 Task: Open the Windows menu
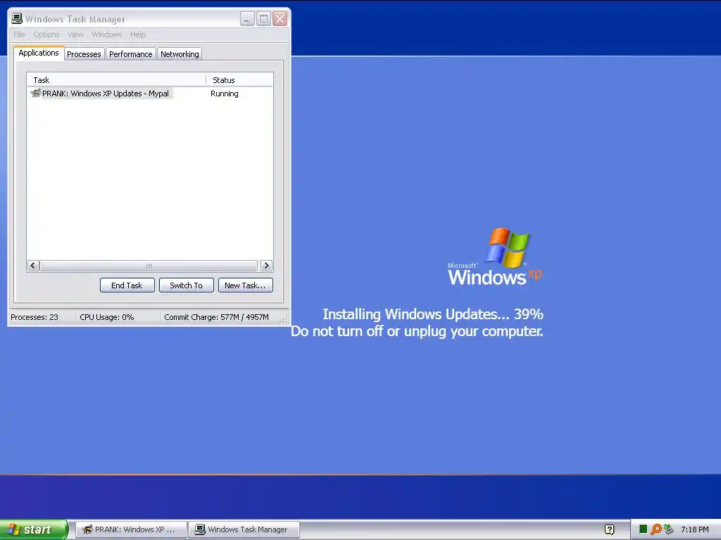click(x=107, y=34)
